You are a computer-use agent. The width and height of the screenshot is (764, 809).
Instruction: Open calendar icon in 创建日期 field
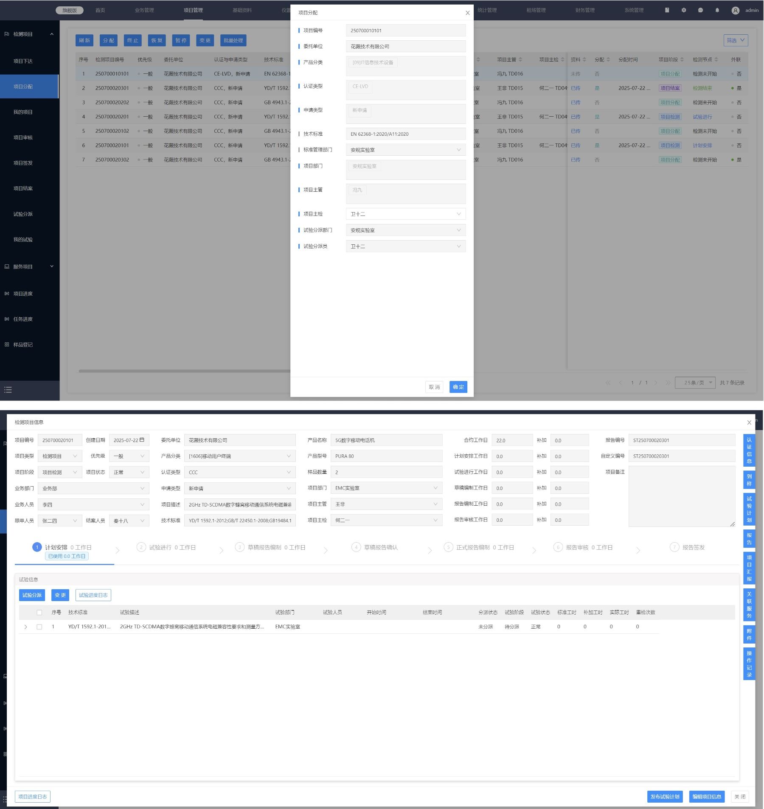[142, 440]
